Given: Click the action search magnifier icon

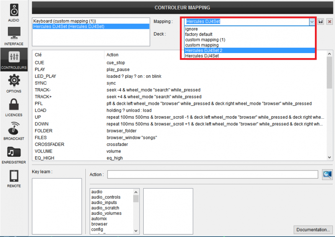Looking at the screenshot, I should pyautogui.click(x=327, y=174).
